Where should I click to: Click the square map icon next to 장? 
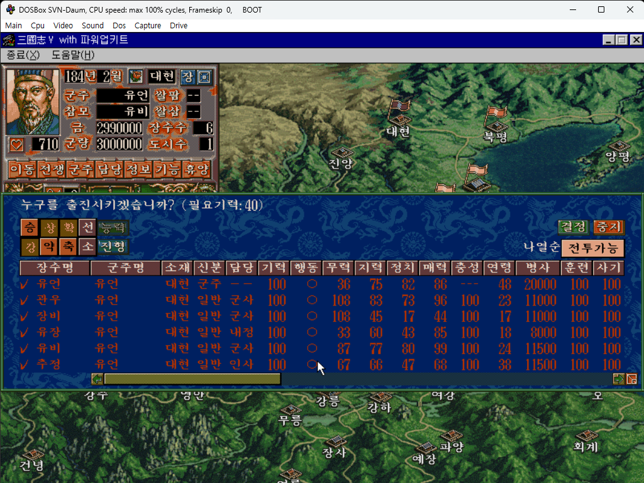pos(204,76)
